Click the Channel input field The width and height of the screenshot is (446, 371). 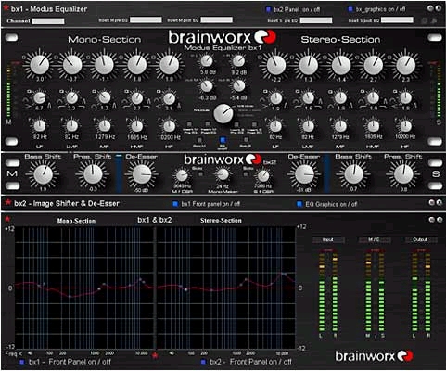click(x=48, y=21)
